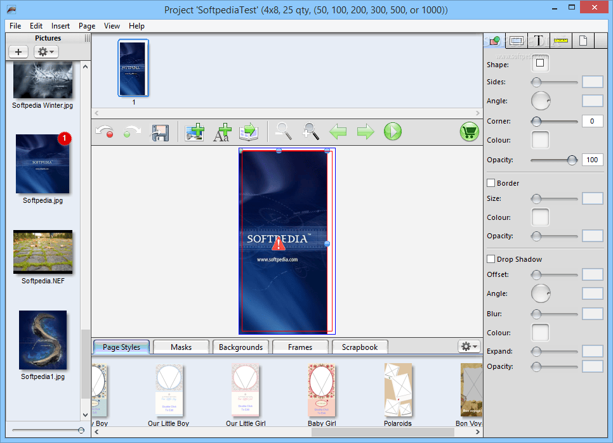Open the frame properties tab icon
The width and height of the screenshot is (613, 443).
517,41
